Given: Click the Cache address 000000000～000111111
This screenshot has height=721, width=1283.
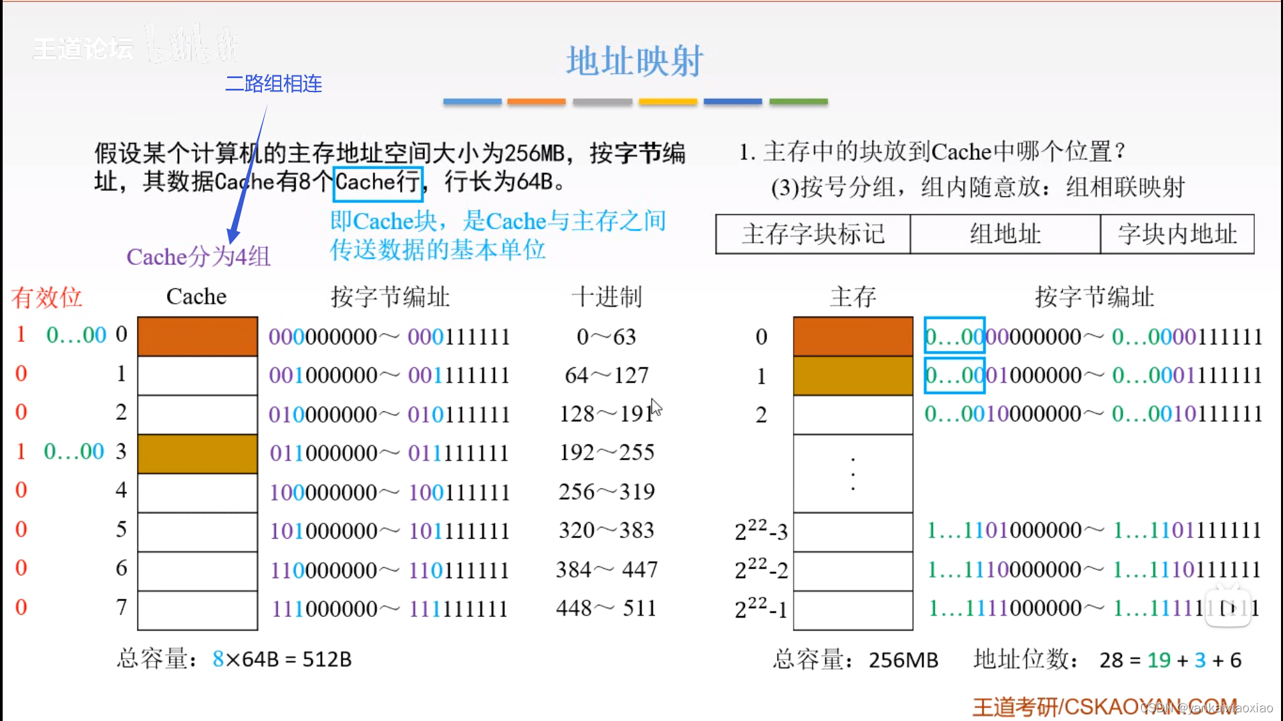Looking at the screenshot, I should pos(389,336).
